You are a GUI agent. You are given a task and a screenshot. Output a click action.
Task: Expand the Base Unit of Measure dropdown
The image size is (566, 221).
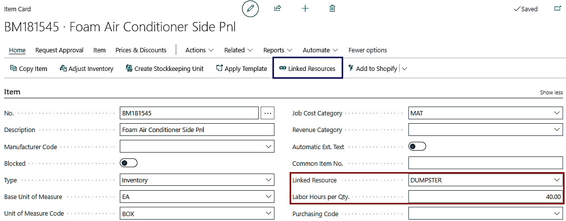click(x=268, y=197)
